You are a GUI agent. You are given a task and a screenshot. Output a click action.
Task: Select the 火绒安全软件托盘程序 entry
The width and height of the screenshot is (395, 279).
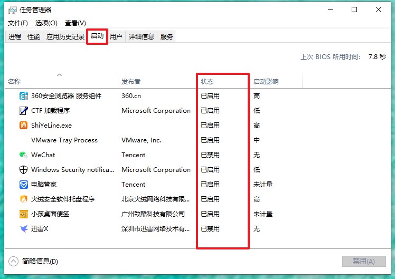click(x=63, y=199)
